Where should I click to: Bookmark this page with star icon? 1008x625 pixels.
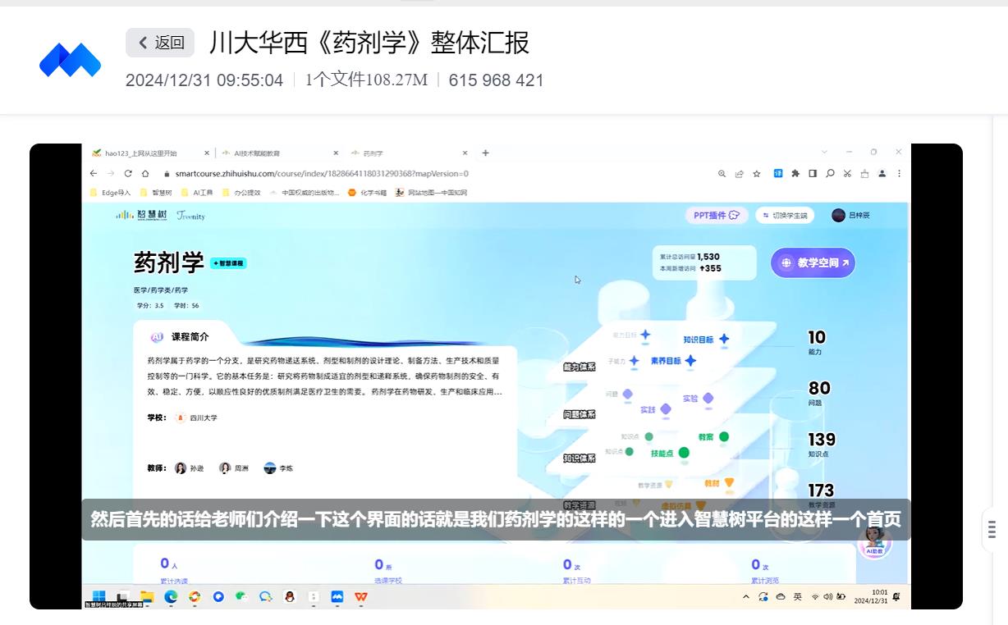click(757, 173)
